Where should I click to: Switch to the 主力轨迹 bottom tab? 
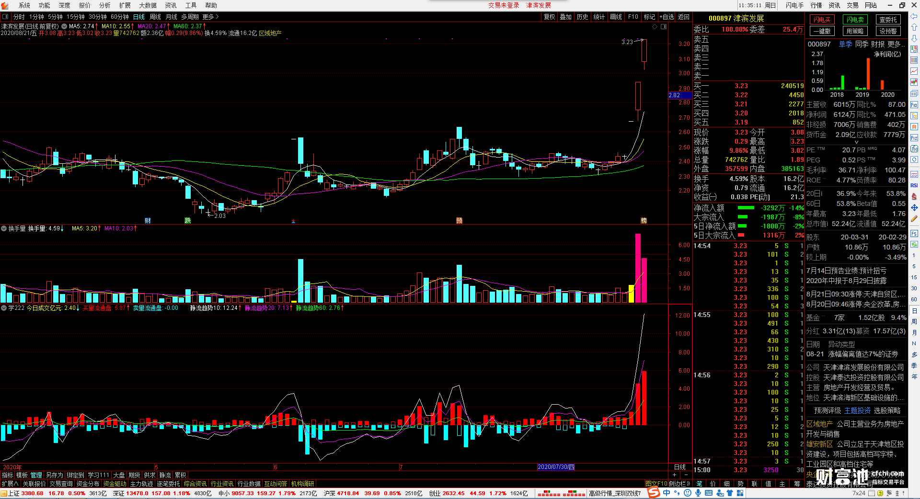(142, 484)
